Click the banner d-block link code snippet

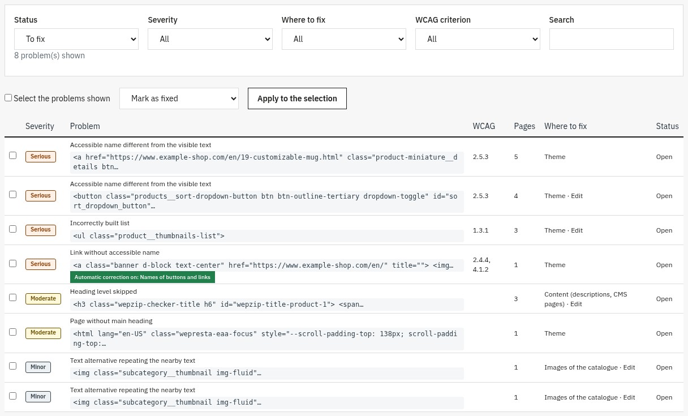[x=266, y=265]
